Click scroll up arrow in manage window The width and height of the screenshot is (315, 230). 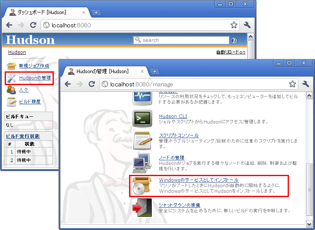[309, 96]
